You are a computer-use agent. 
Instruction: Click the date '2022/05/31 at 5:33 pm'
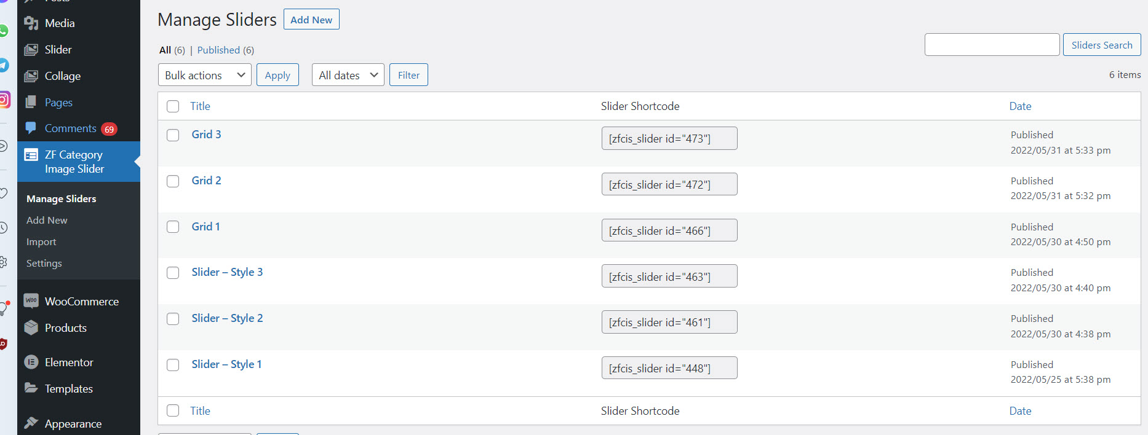click(1061, 151)
